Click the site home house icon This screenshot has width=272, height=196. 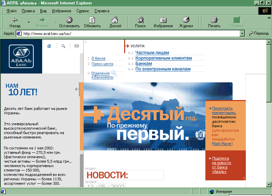(49, 46)
